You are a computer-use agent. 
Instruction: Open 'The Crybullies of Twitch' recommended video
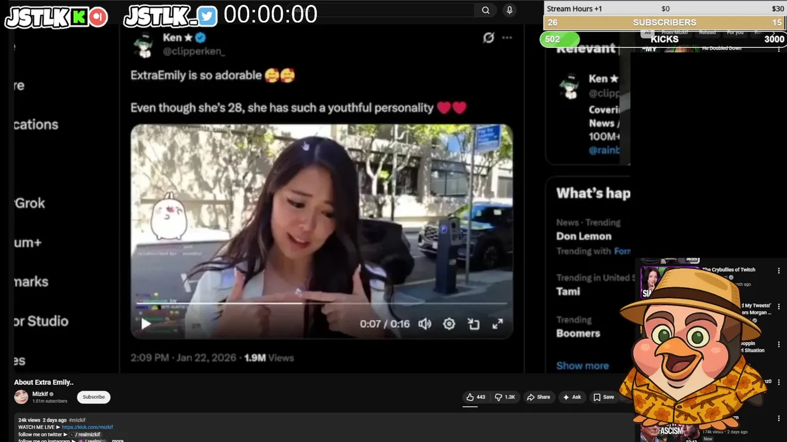(729, 269)
